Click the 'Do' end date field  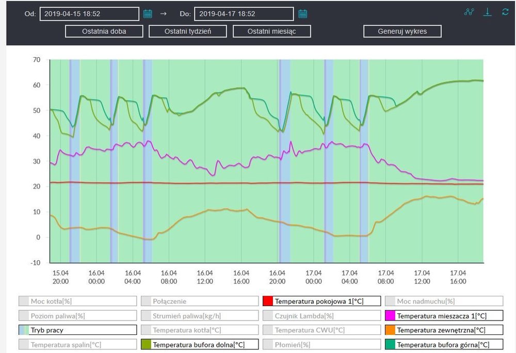coord(244,14)
